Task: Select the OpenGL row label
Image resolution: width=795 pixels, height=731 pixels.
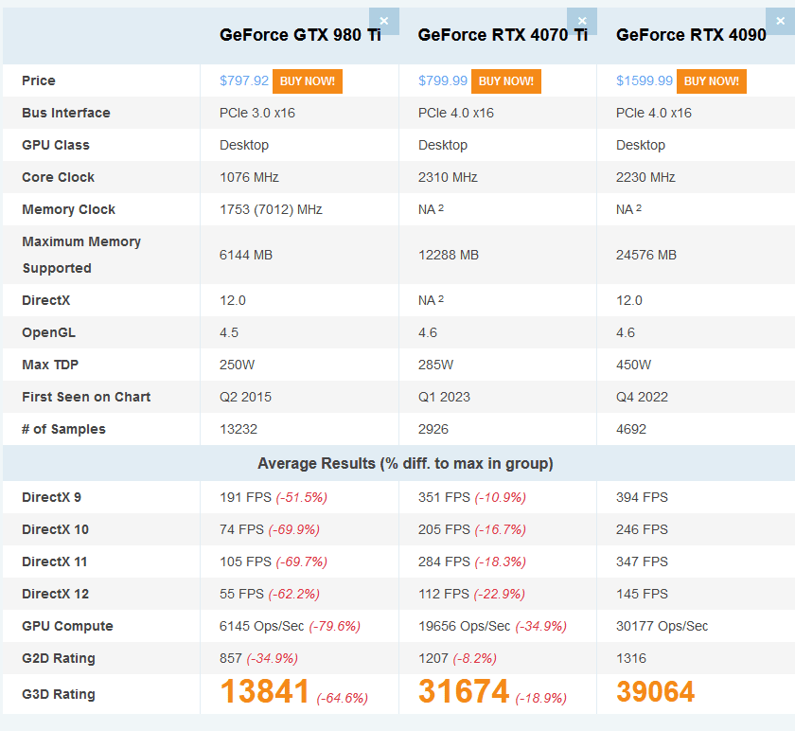Action: [48, 332]
